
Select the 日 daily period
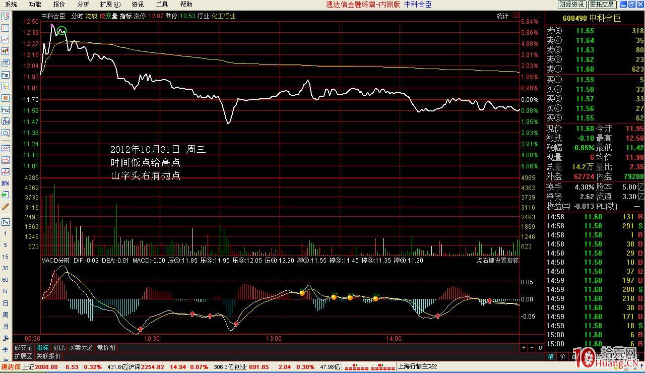point(6,303)
